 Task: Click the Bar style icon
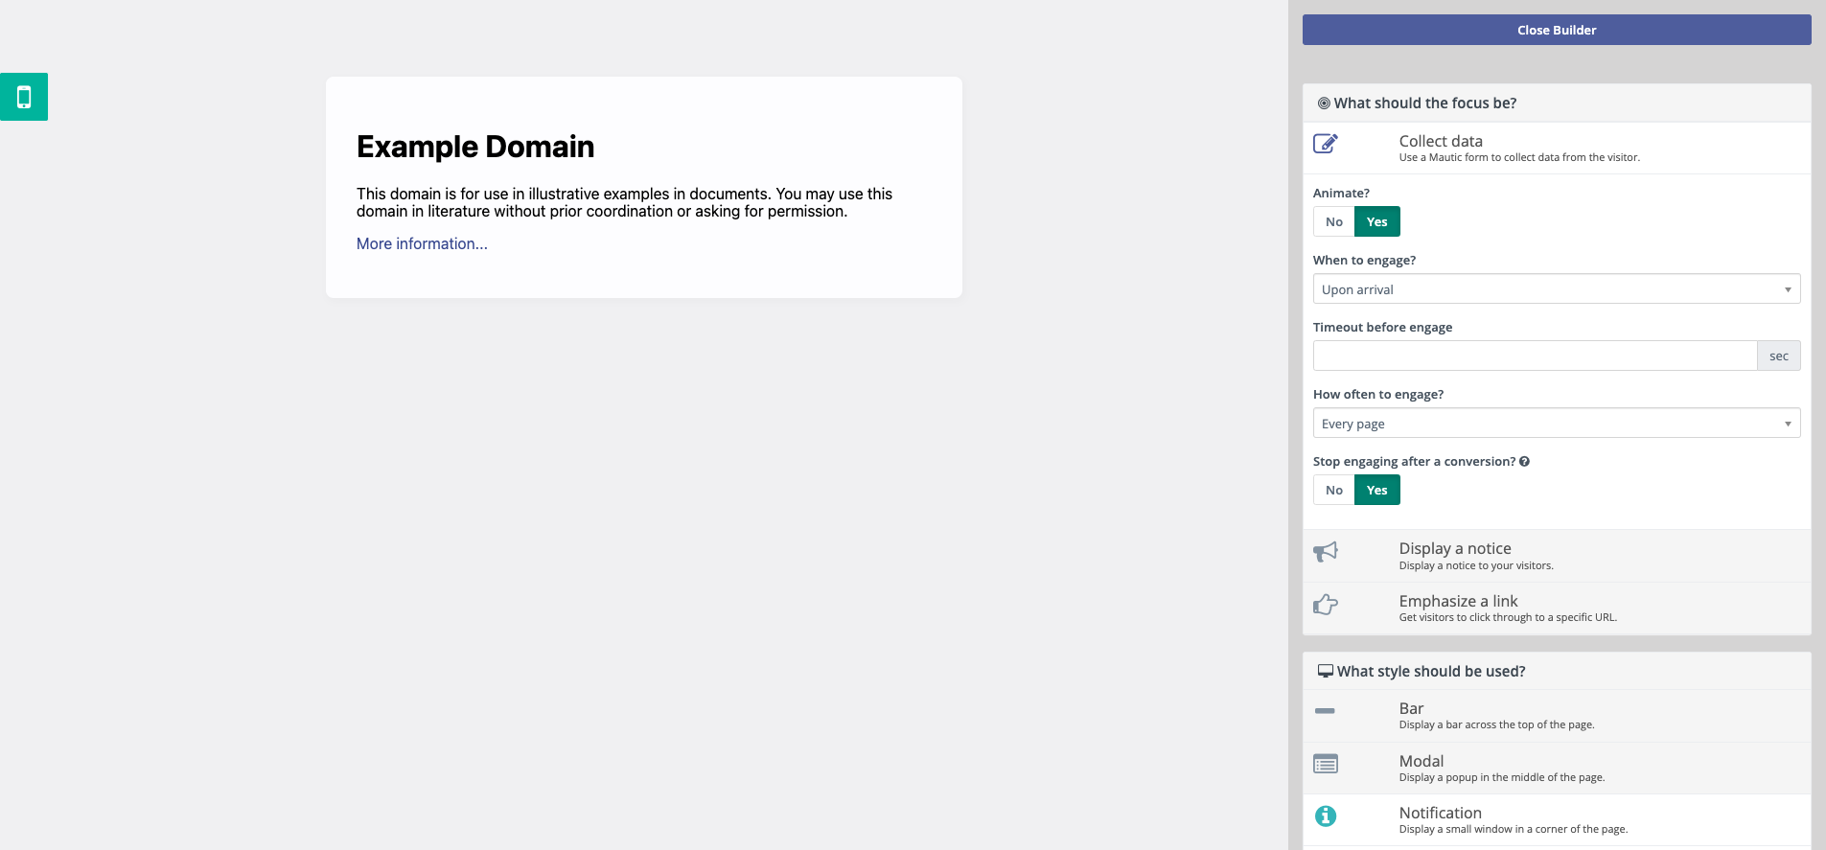pyautogui.click(x=1325, y=711)
